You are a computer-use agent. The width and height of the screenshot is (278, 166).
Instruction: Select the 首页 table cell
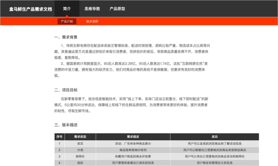pos(80,143)
